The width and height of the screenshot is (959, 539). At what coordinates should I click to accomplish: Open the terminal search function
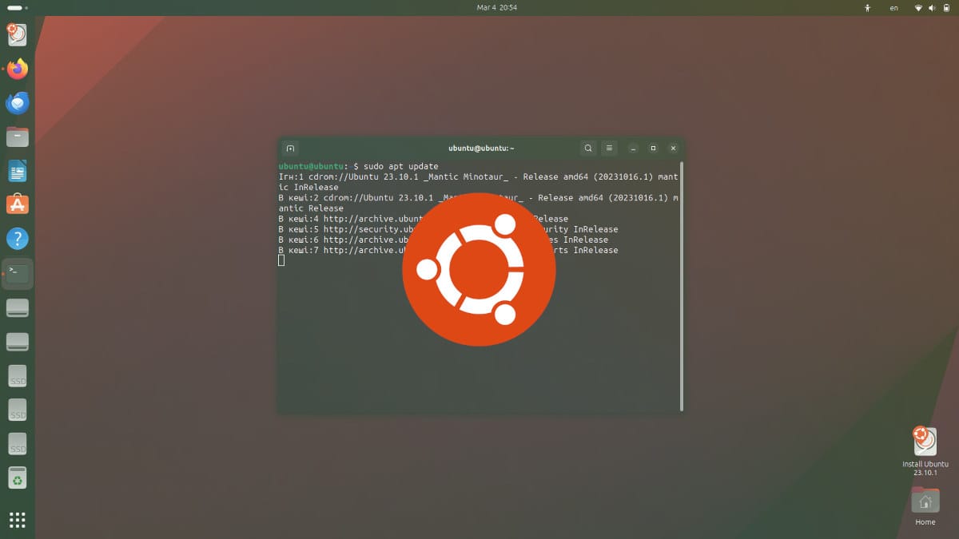coord(588,148)
